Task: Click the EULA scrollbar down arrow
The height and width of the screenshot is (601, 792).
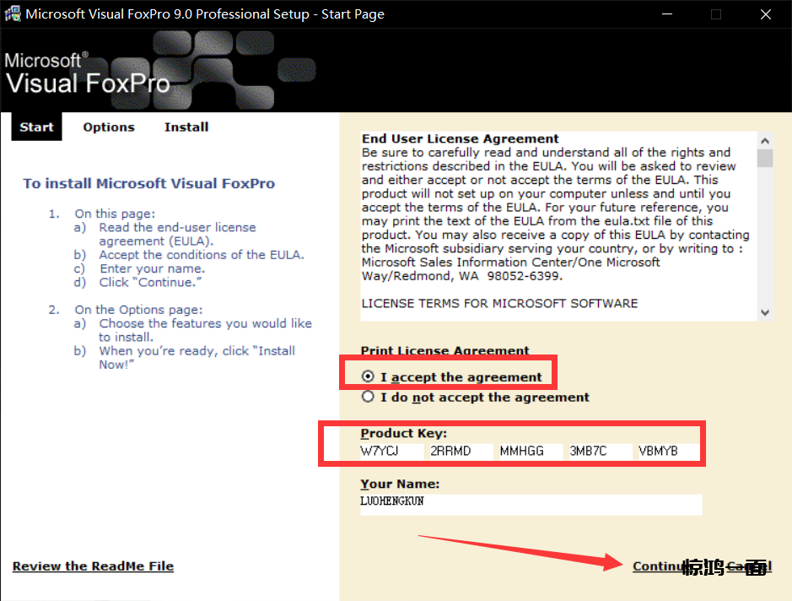Action: coord(765,312)
